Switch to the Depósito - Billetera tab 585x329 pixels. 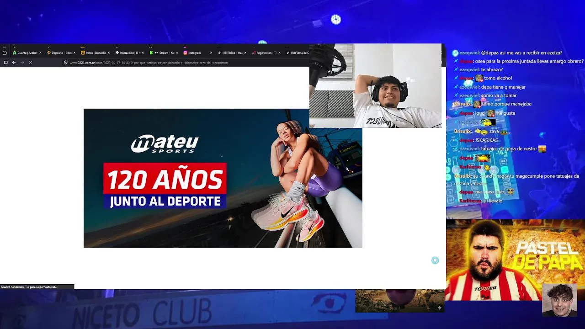(x=61, y=53)
